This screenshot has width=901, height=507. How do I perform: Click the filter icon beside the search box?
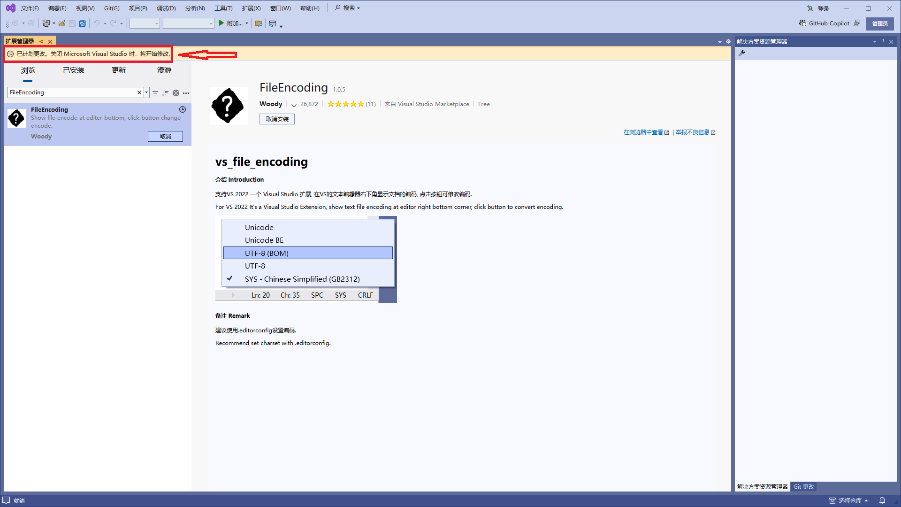click(x=155, y=93)
